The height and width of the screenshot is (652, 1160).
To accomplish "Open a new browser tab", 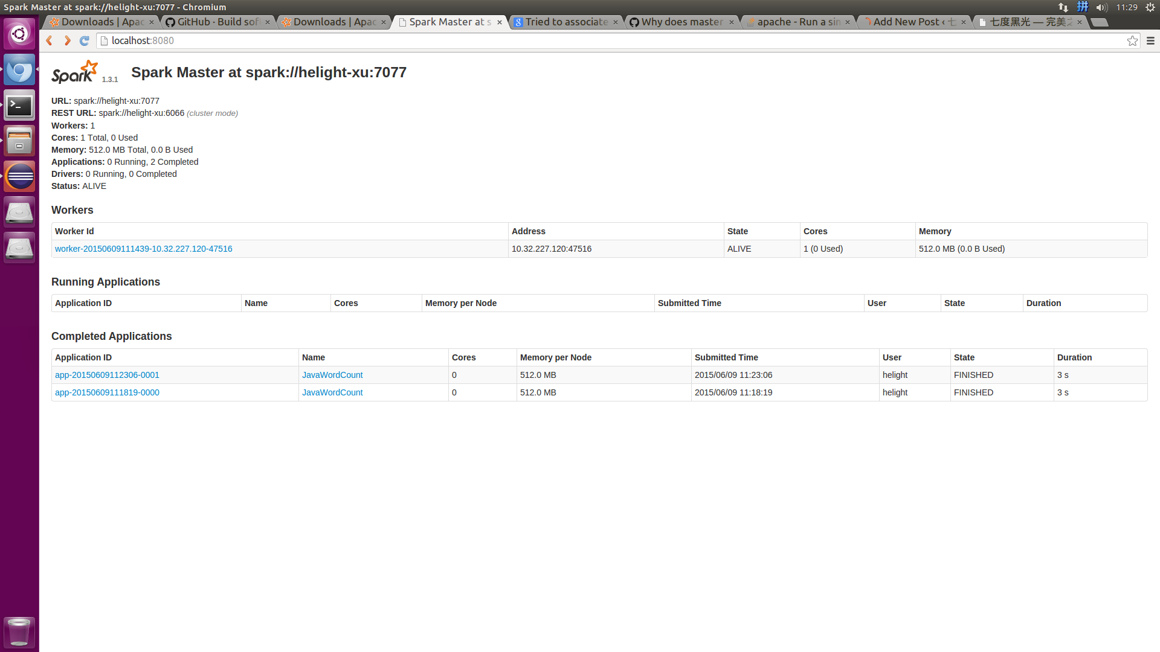I will pos(1100,22).
